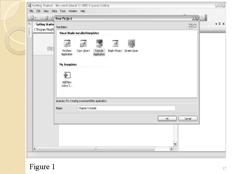Click the horizontal scrollbar left arrow
The image size is (232, 174).
(35, 149)
